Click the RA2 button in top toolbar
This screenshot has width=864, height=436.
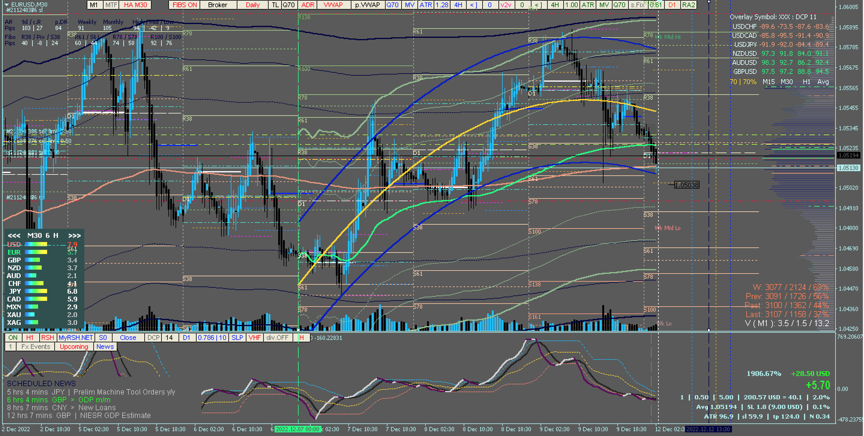click(688, 5)
